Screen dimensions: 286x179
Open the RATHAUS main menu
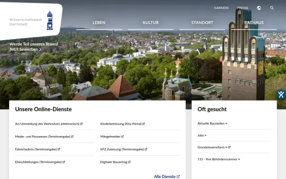254,22
